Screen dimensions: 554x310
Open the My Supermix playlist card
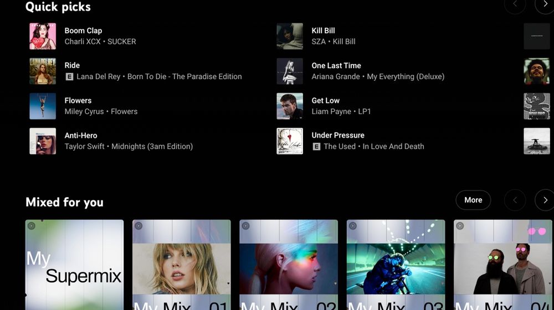[x=74, y=265]
